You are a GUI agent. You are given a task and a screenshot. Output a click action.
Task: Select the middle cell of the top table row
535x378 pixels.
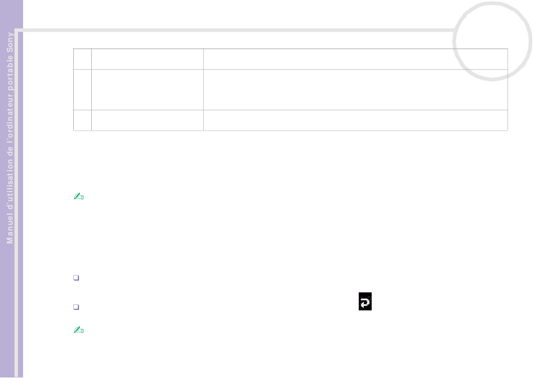[x=148, y=59]
